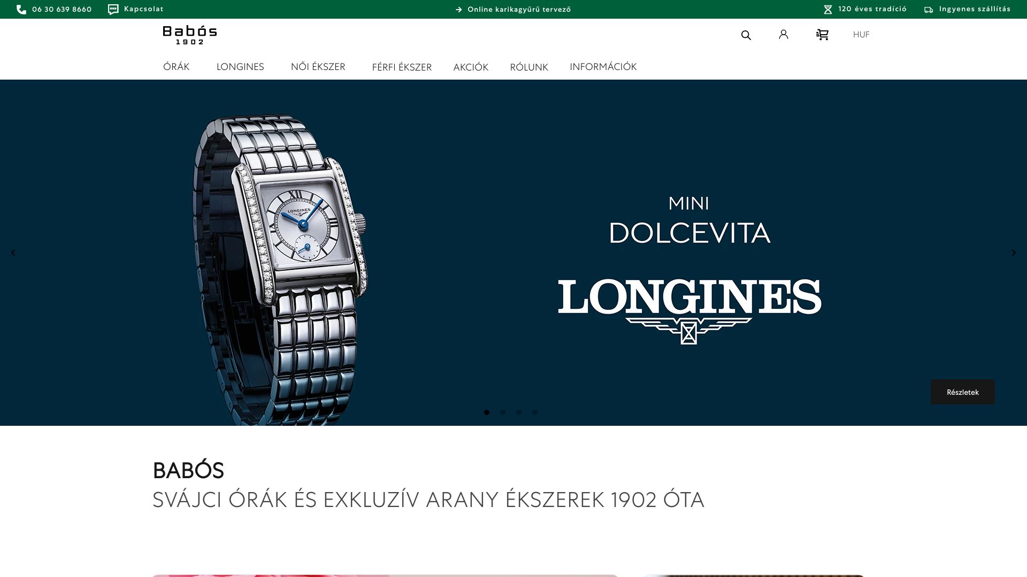
Task: Expand the NŐI ÉKSZER menu
Action: tap(318, 67)
